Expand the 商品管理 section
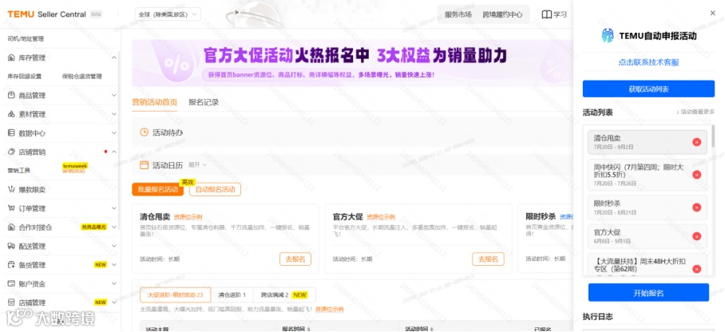This screenshot has width=725, height=332. tap(114, 95)
